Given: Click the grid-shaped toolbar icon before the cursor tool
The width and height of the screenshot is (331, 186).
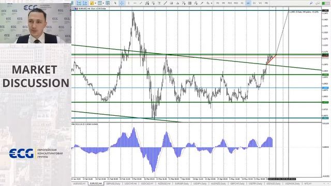Looking at the screenshot, I should [x=108, y=3].
